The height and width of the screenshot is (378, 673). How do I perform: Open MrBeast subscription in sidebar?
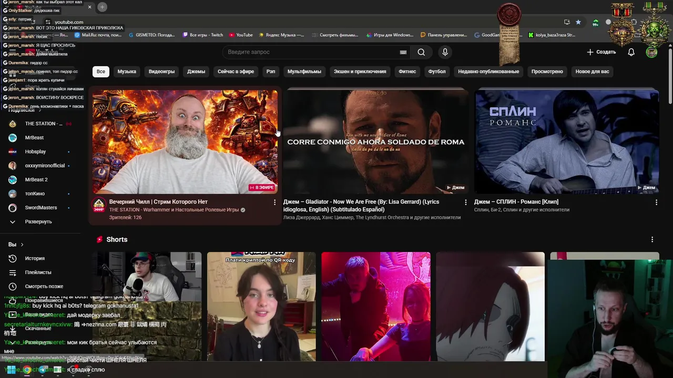point(40,138)
